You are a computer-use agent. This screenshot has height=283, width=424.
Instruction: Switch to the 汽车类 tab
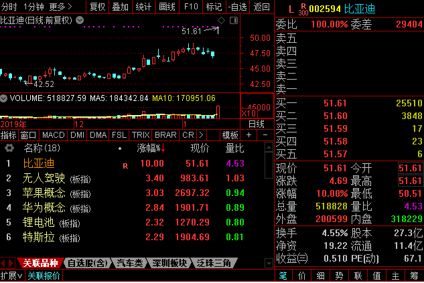[129, 263]
